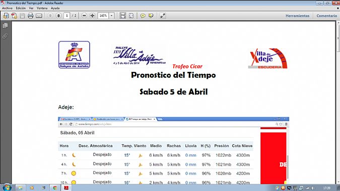Click the Save file toolbar icon
This screenshot has width=340, height=191.
[x=22, y=16]
